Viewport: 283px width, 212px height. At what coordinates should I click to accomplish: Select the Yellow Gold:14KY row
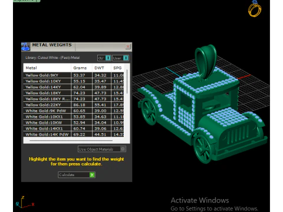click(74, 87)
